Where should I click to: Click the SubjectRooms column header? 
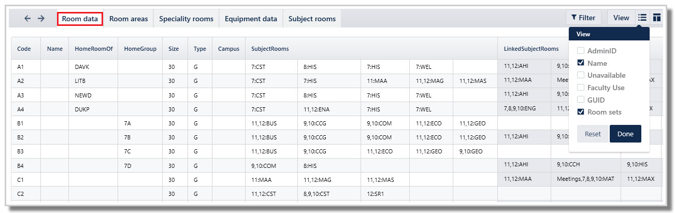[270, 49]
